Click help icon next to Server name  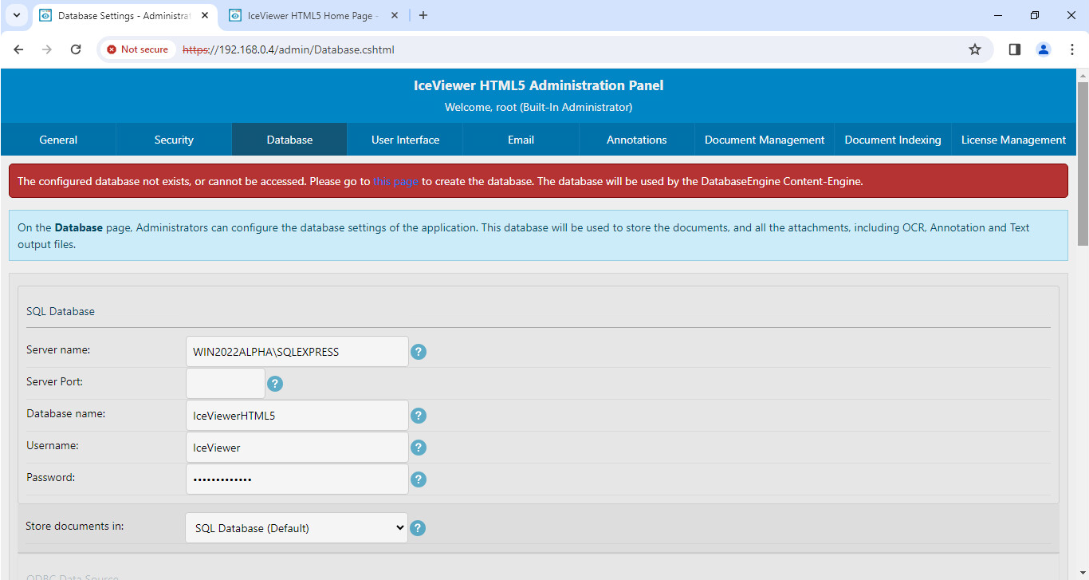(x=419, y=352)
